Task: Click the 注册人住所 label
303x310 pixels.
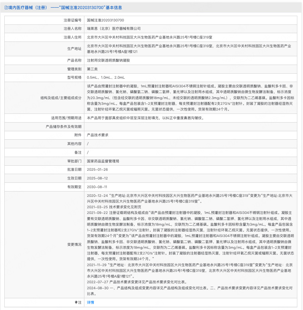Action: (73, 37)
